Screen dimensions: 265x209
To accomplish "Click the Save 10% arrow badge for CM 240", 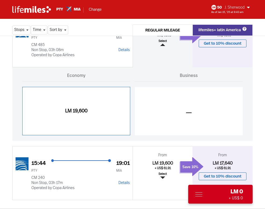I will click(191, 167).
